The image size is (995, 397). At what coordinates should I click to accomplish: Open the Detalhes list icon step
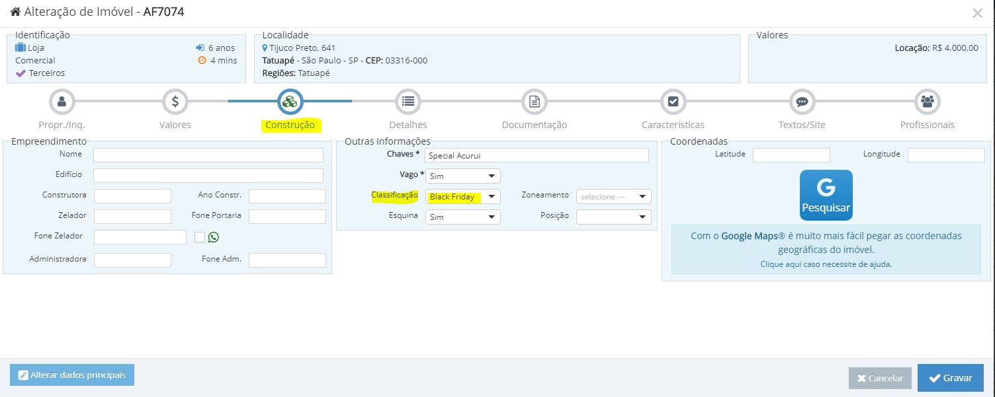tap(408, 102)
